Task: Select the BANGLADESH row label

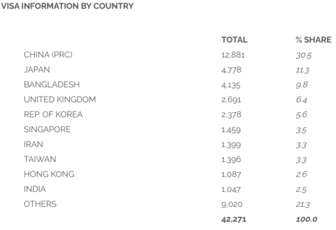Action: [x=52, y=85]
